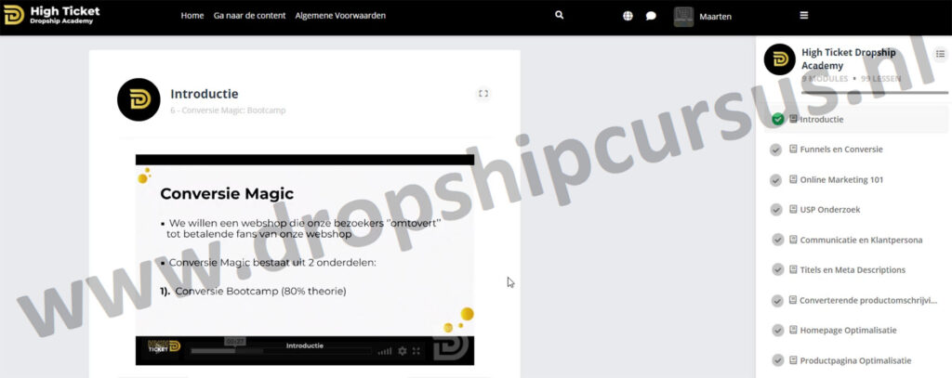Open video player settings gear
This screenshot has width=952, height=378.
click(x=403, y=351)
